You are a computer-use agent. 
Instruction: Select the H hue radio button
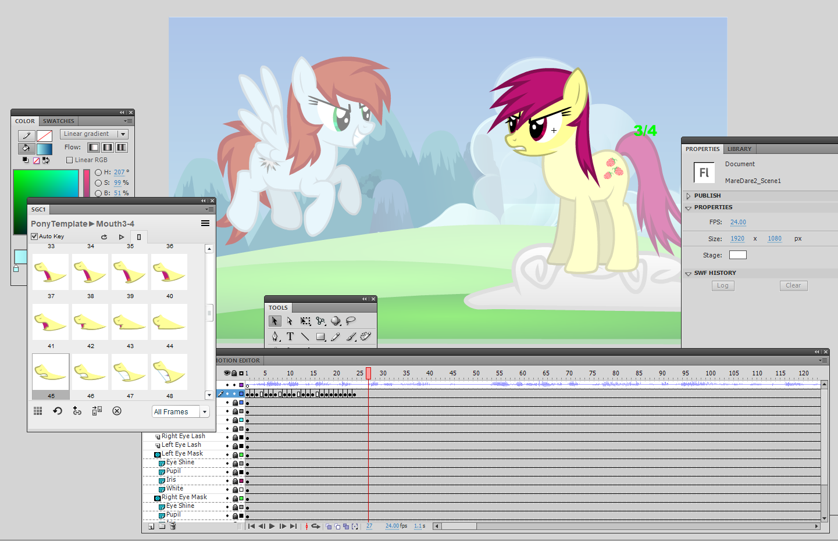click(98, 173)
